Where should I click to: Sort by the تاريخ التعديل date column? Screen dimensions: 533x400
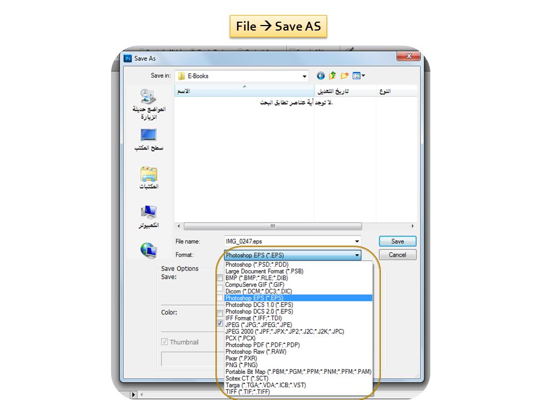click(345, 91)
